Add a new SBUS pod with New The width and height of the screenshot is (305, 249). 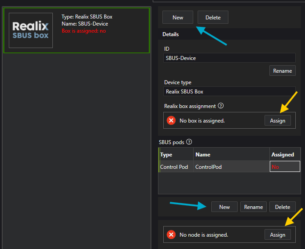224,207
